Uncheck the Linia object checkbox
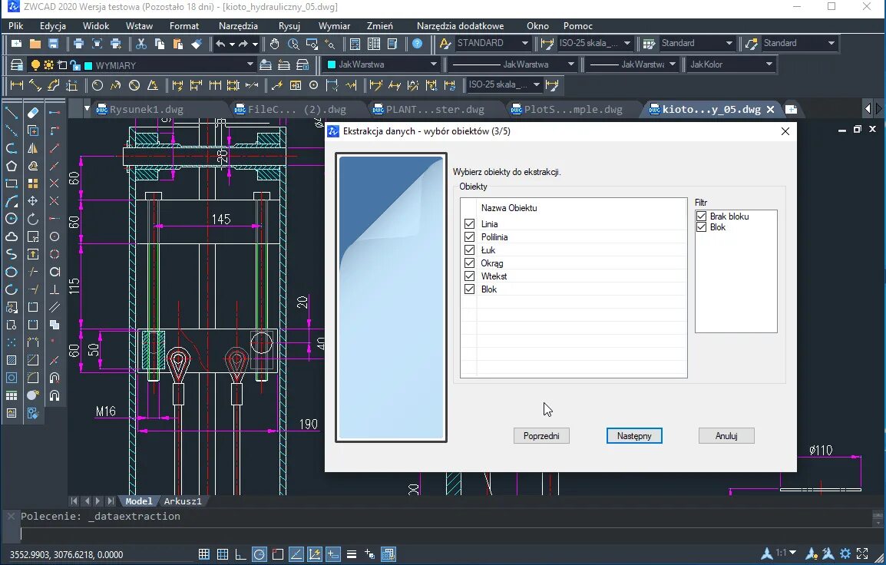This screenshot has width=886, height=565. tap(469, 224)
